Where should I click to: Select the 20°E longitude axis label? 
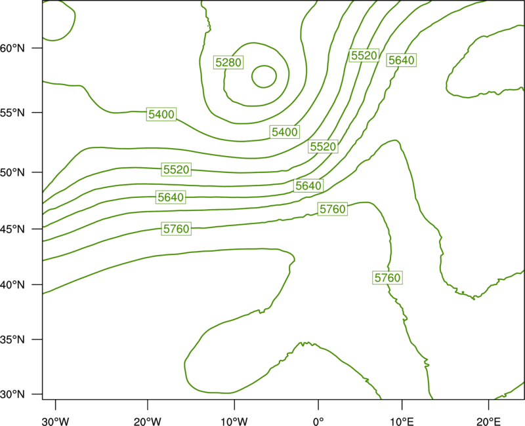(488, 421)
